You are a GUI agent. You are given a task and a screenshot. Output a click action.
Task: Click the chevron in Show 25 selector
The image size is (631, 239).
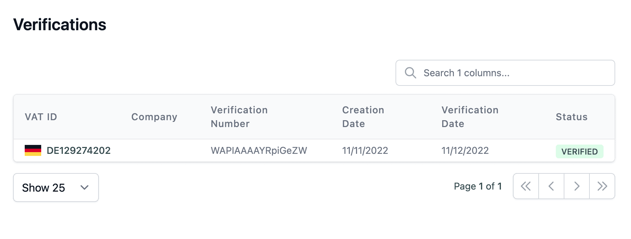[84, 187]
